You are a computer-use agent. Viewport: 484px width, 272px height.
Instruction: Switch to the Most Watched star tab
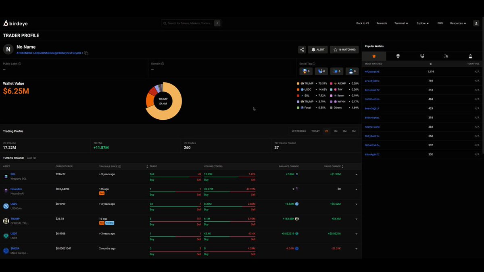pyautogui.click(x=374, y=56)
